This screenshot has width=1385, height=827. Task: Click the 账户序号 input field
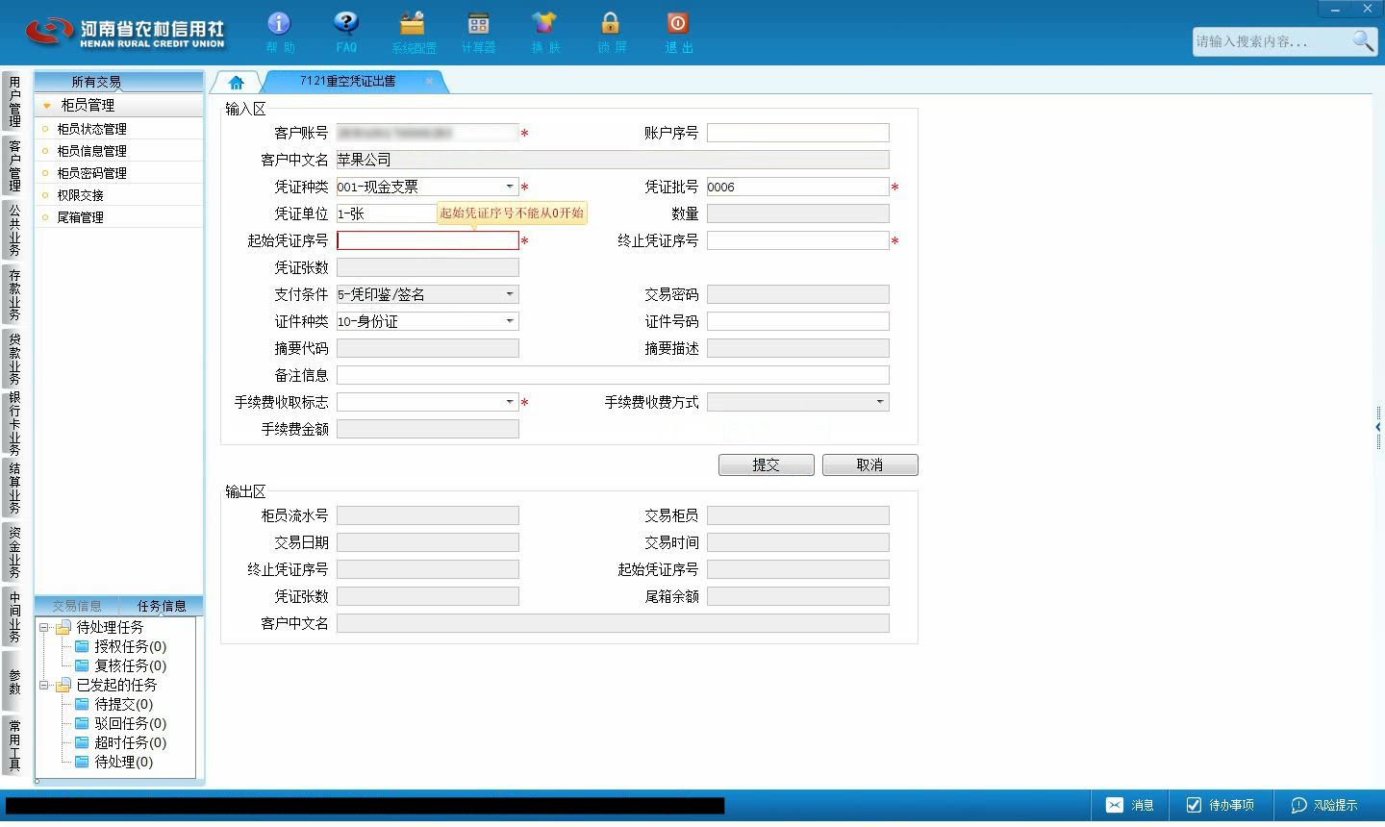pos(798,133)
